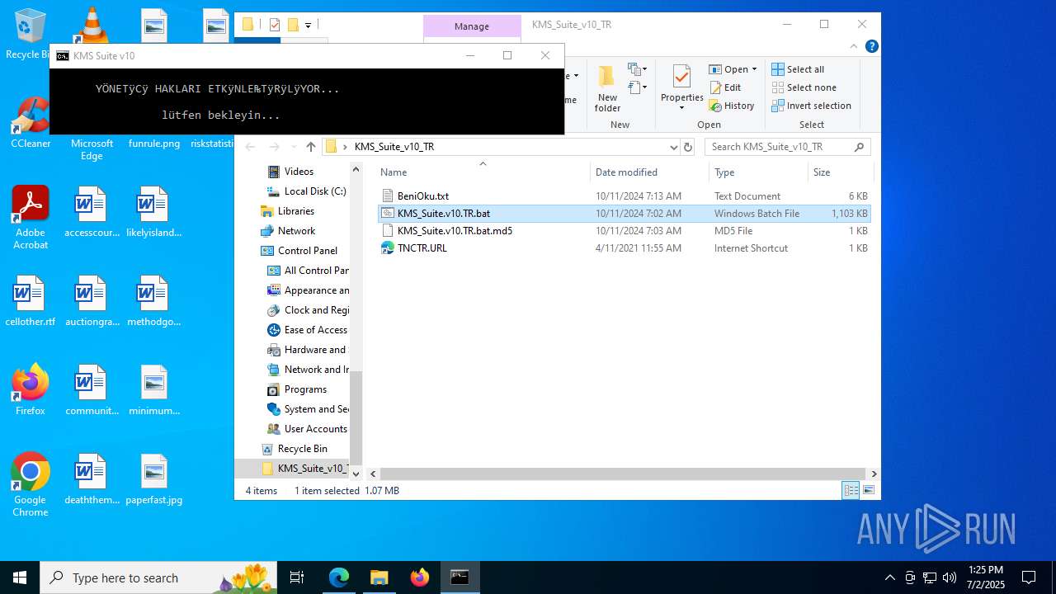Open Firefox from the taskbar

(x=419, y=577)
